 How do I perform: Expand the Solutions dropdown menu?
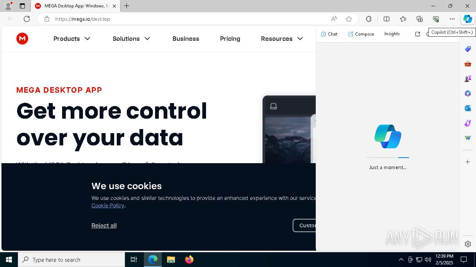tap(131, 39)
